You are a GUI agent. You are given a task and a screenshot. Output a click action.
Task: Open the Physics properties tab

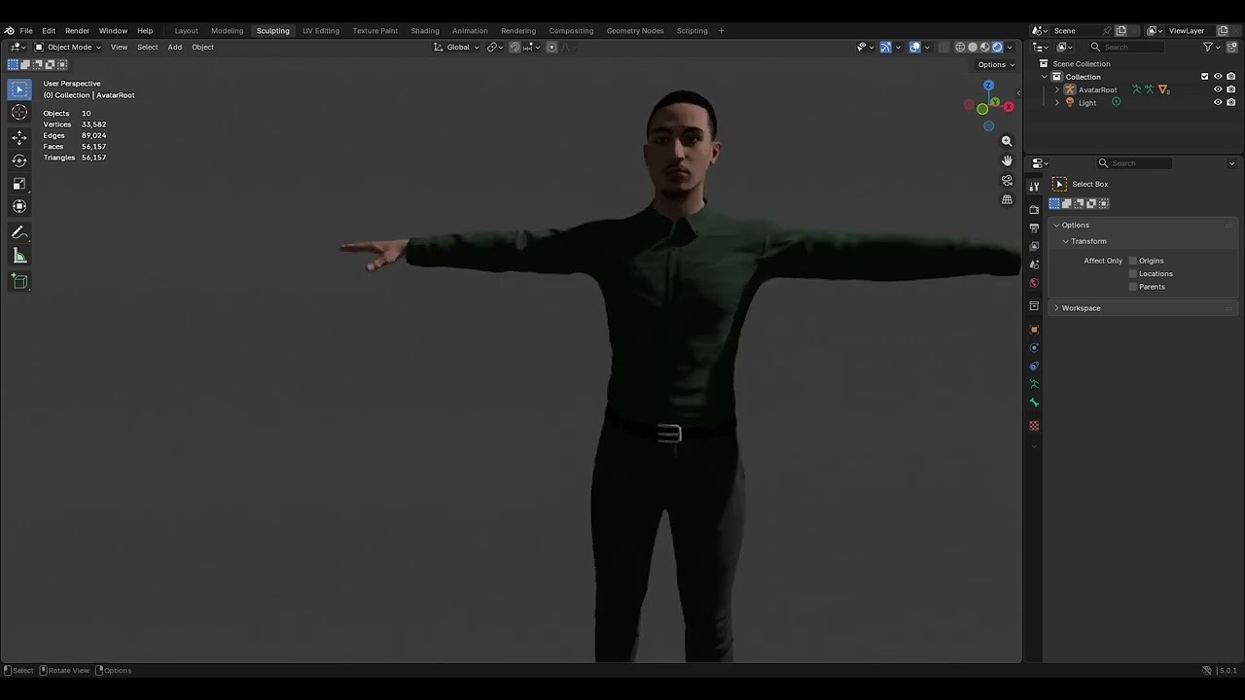pyautogui.click(x=1034, y=348)
